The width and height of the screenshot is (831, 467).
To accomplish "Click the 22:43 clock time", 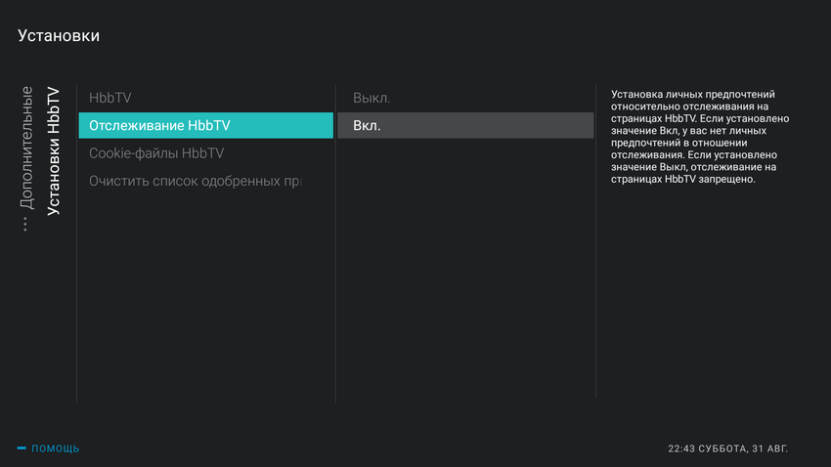I will tap(681, 448).
